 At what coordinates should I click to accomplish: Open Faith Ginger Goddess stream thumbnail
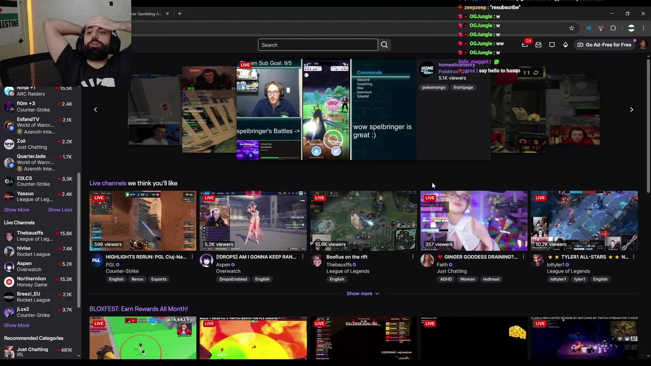coord(474,221)
